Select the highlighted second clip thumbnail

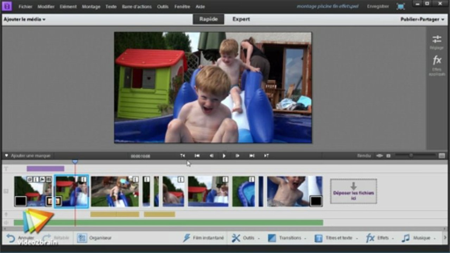coord(71,191)
